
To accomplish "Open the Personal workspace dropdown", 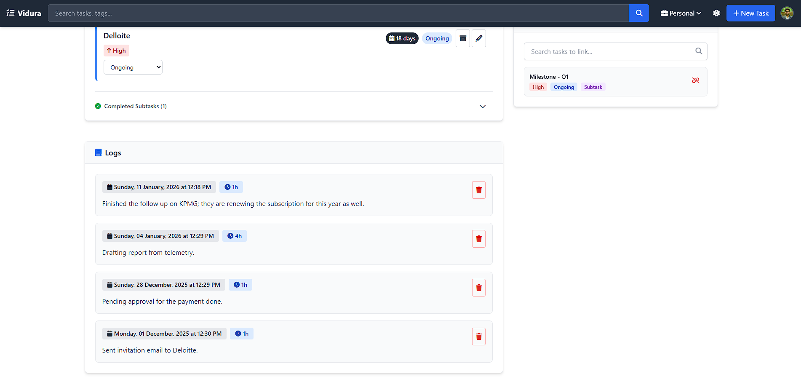I will click(680, 13).
